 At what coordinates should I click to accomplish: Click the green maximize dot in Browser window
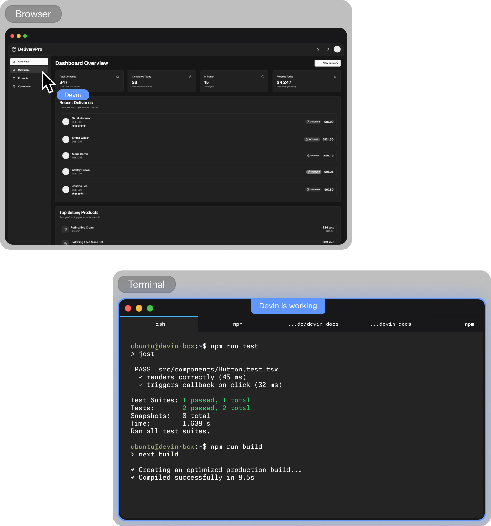(25, 36)
